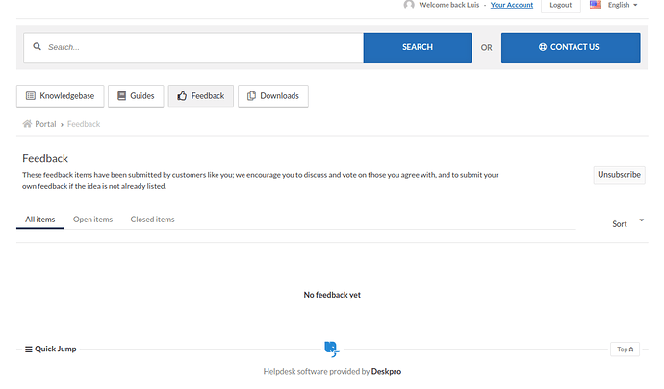
Task: Click the Portal breadcrumb link
Action: point(45,124)
